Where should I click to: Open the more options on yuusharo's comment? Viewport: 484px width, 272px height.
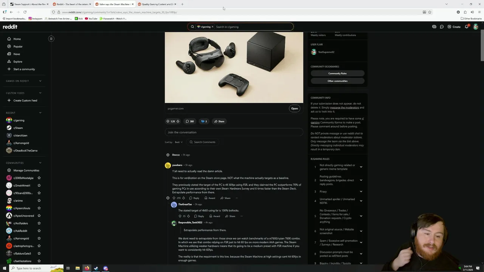tap(237, 198)
